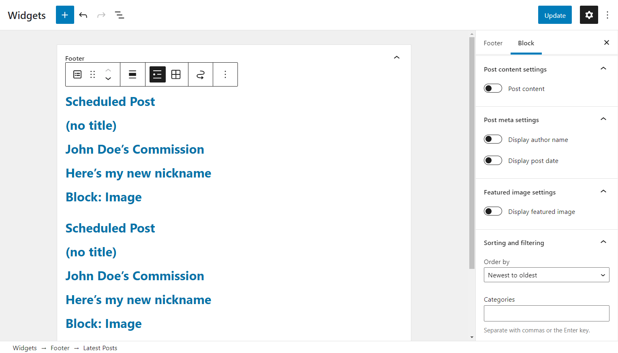Enable Display author name

(493, 139)
